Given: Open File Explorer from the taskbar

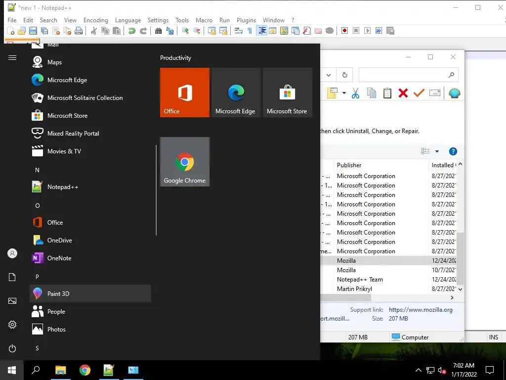Looking at the screenshot, I should point(60,370).
